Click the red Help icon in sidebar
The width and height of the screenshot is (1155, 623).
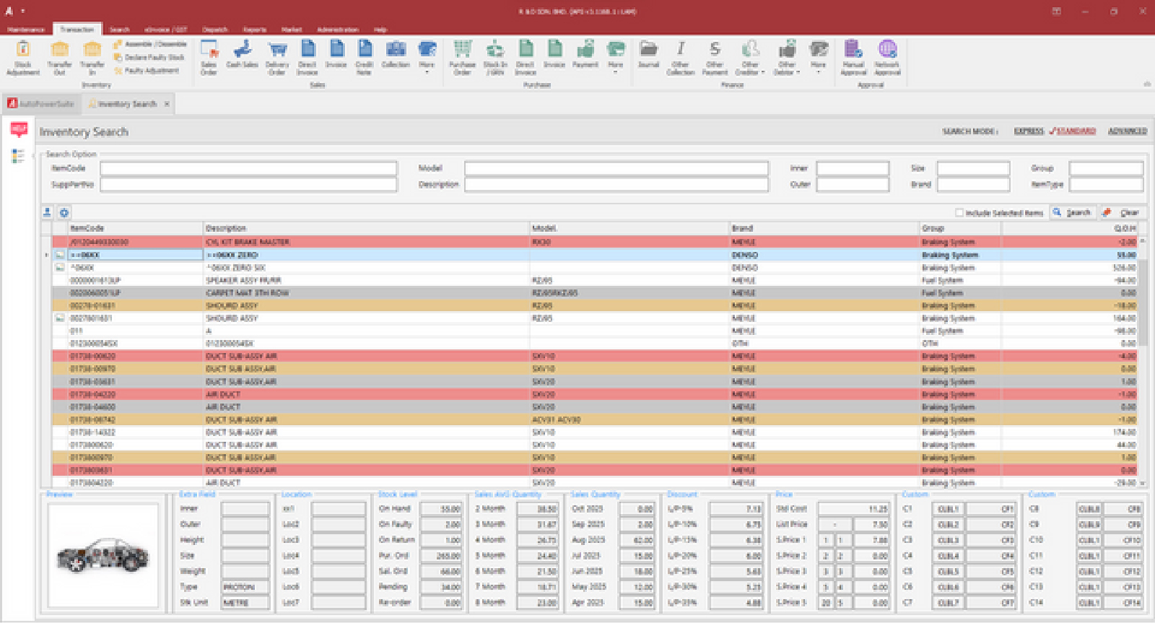click(x=19, y=129)
